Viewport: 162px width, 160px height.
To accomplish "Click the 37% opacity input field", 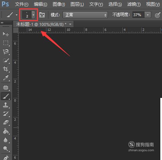I will pyautogui.click(x=138, y=15).
